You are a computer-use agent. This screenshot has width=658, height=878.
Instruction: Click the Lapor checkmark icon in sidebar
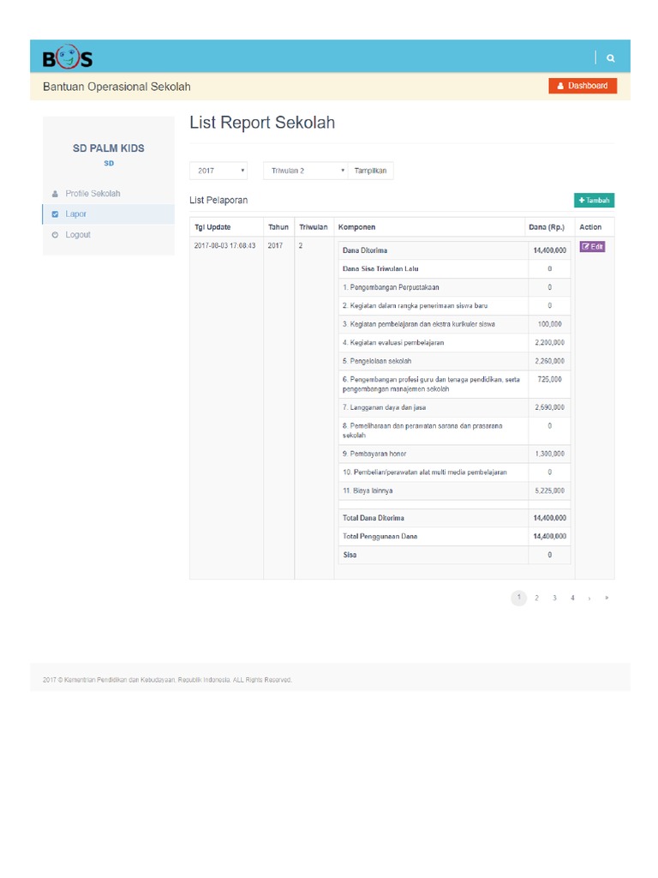(56, 214)
